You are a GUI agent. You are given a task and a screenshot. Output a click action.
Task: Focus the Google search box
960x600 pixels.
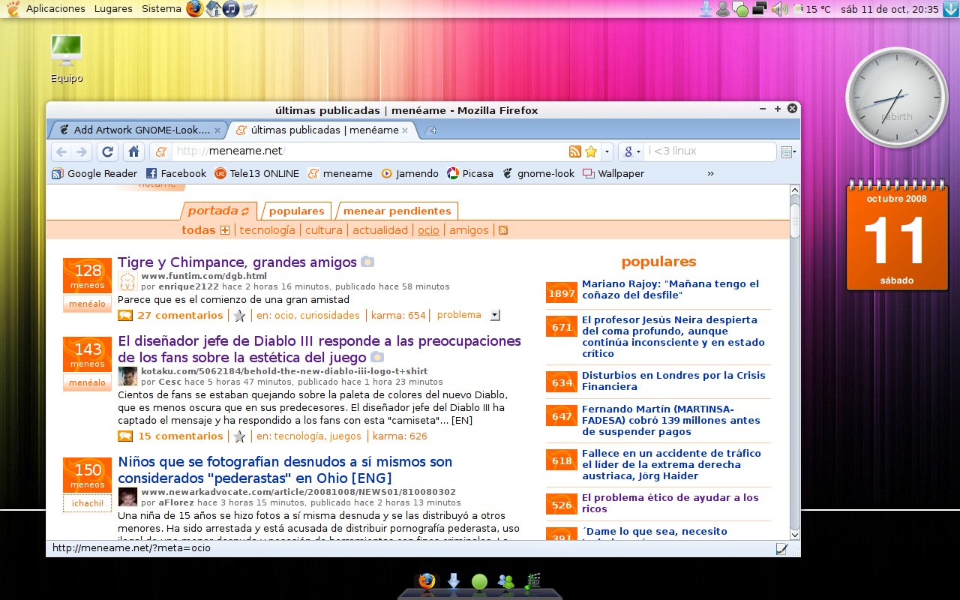709,151
